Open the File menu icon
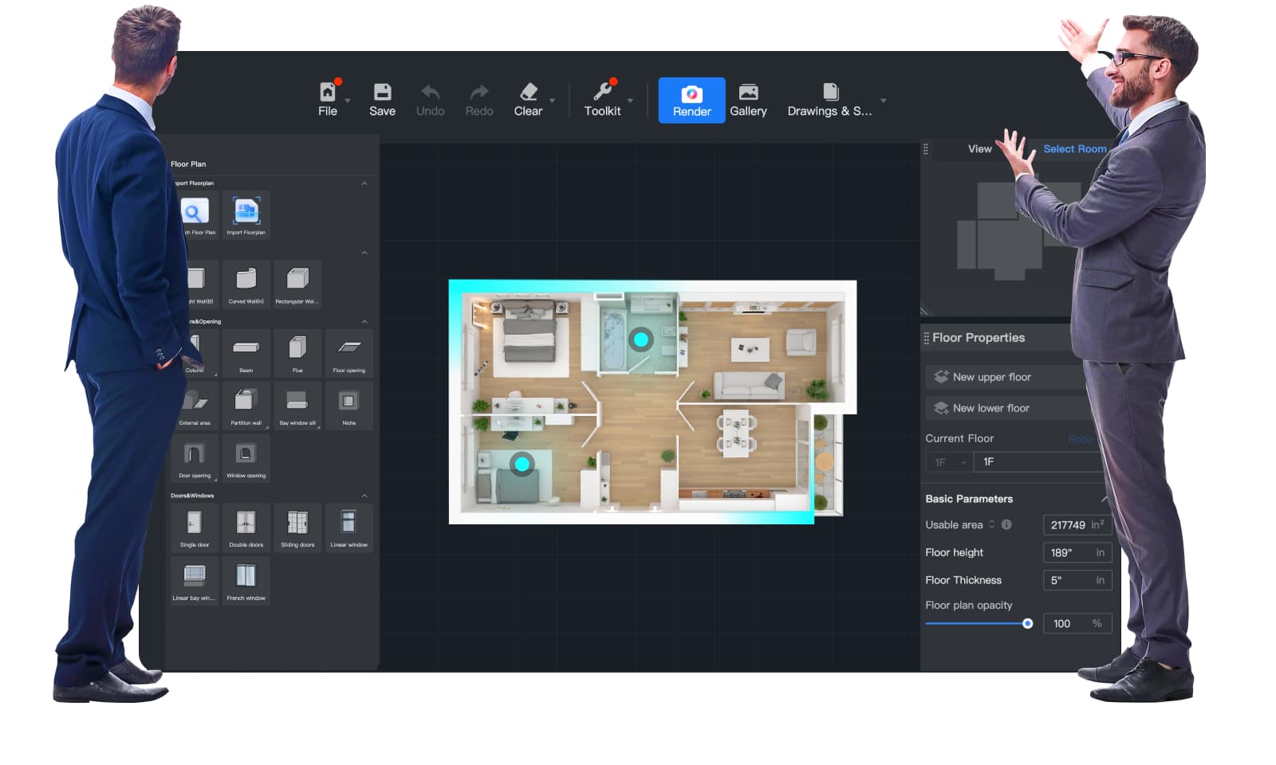 click(328, 92)
